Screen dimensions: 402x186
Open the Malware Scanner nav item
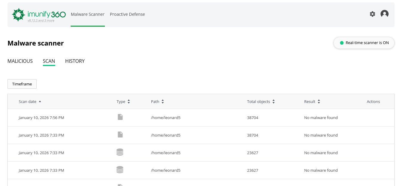tap(88, 14)
